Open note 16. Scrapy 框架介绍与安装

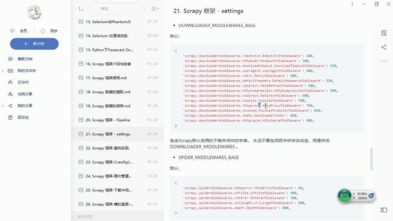117,64
